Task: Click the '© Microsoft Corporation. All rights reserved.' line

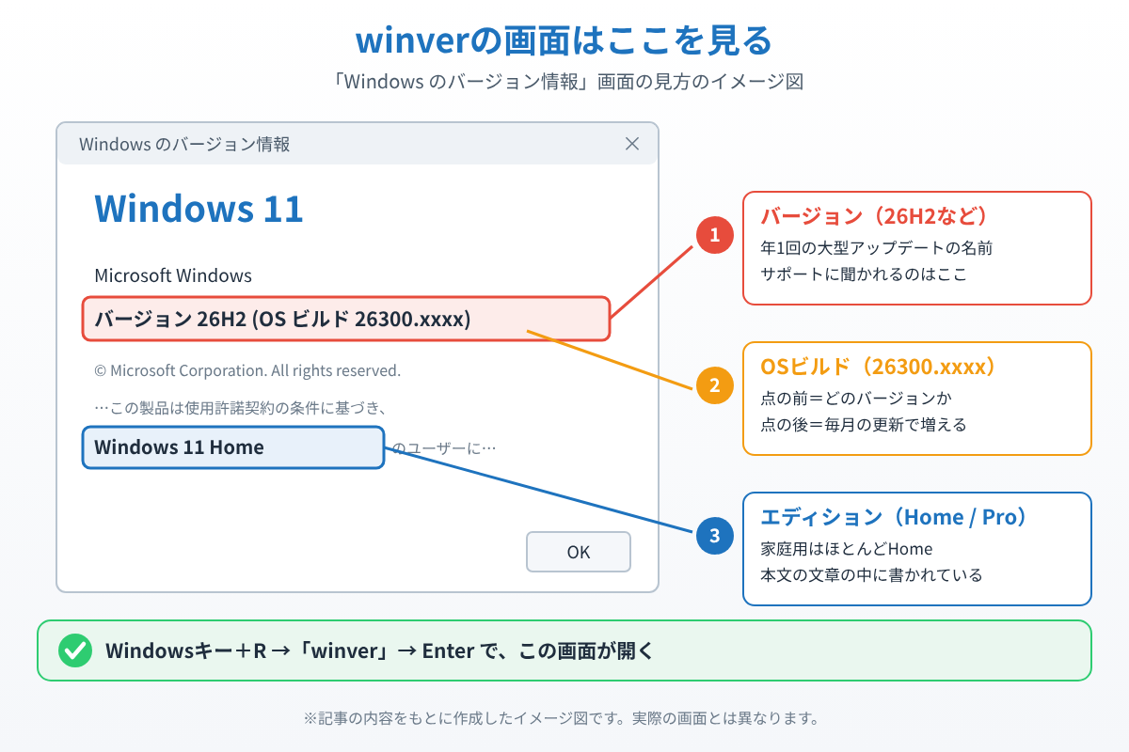Action: 247,370
